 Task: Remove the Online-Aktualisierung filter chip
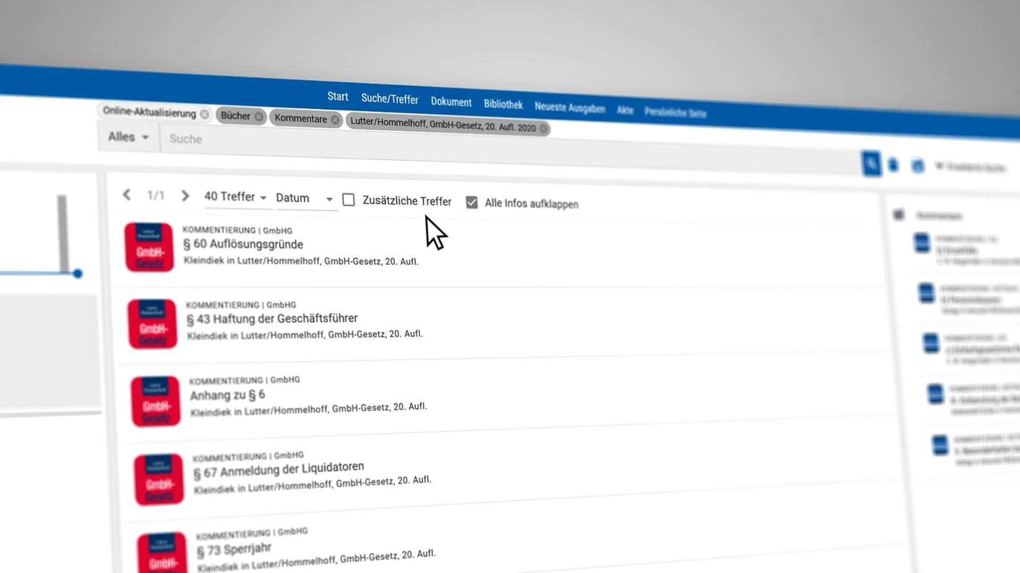coord(205,114)
